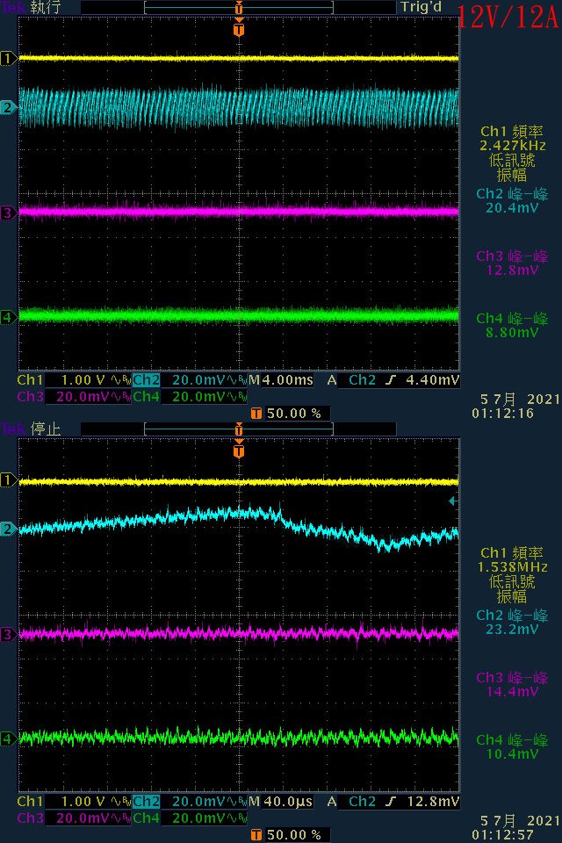
Task: Click channel 2 ground marker in lower capture
Action: tap(8, 529)
